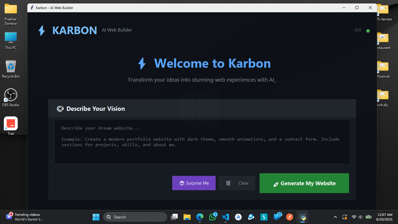
Task: Select the This PC desktop icon
Action: pos(11,41)
